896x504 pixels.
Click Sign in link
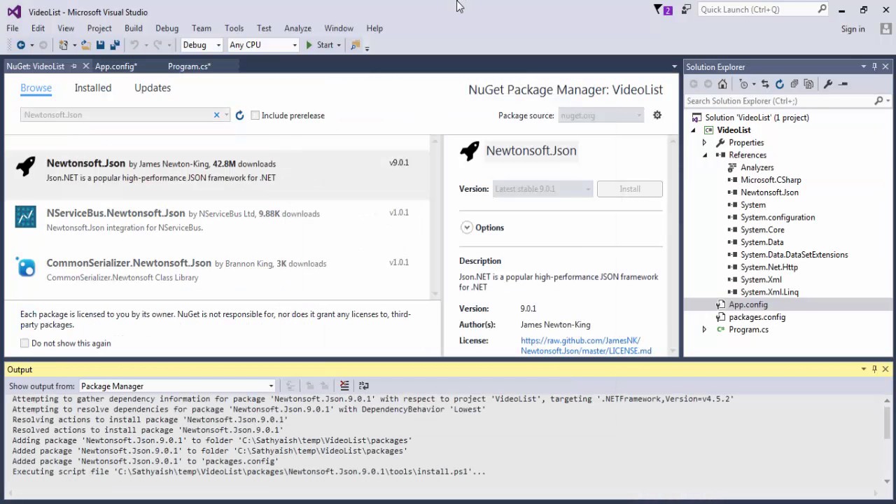853,29
